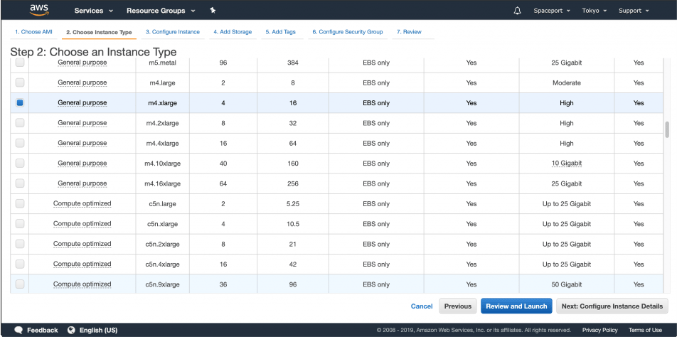Check the c5n.2xlarge instance checkbox
This screenshot has height=337, width=677.
pos(20,244)
